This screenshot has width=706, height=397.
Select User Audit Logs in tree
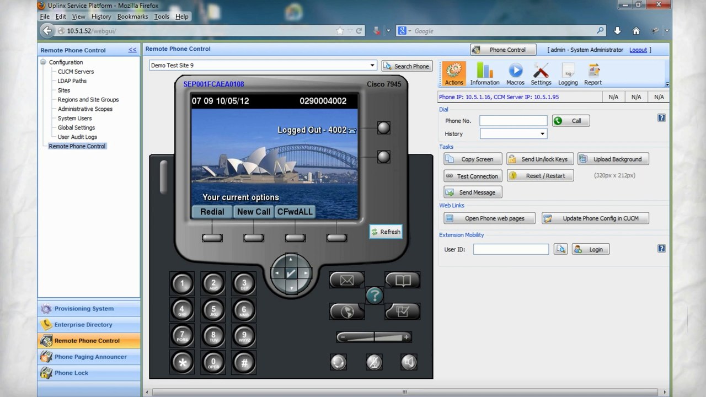click(x=77, y=137)
